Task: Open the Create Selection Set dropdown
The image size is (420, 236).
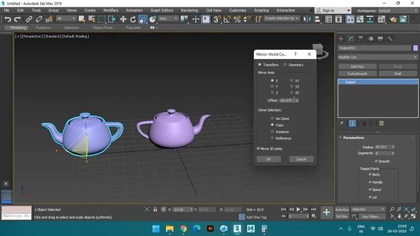Action: (282, 18)
